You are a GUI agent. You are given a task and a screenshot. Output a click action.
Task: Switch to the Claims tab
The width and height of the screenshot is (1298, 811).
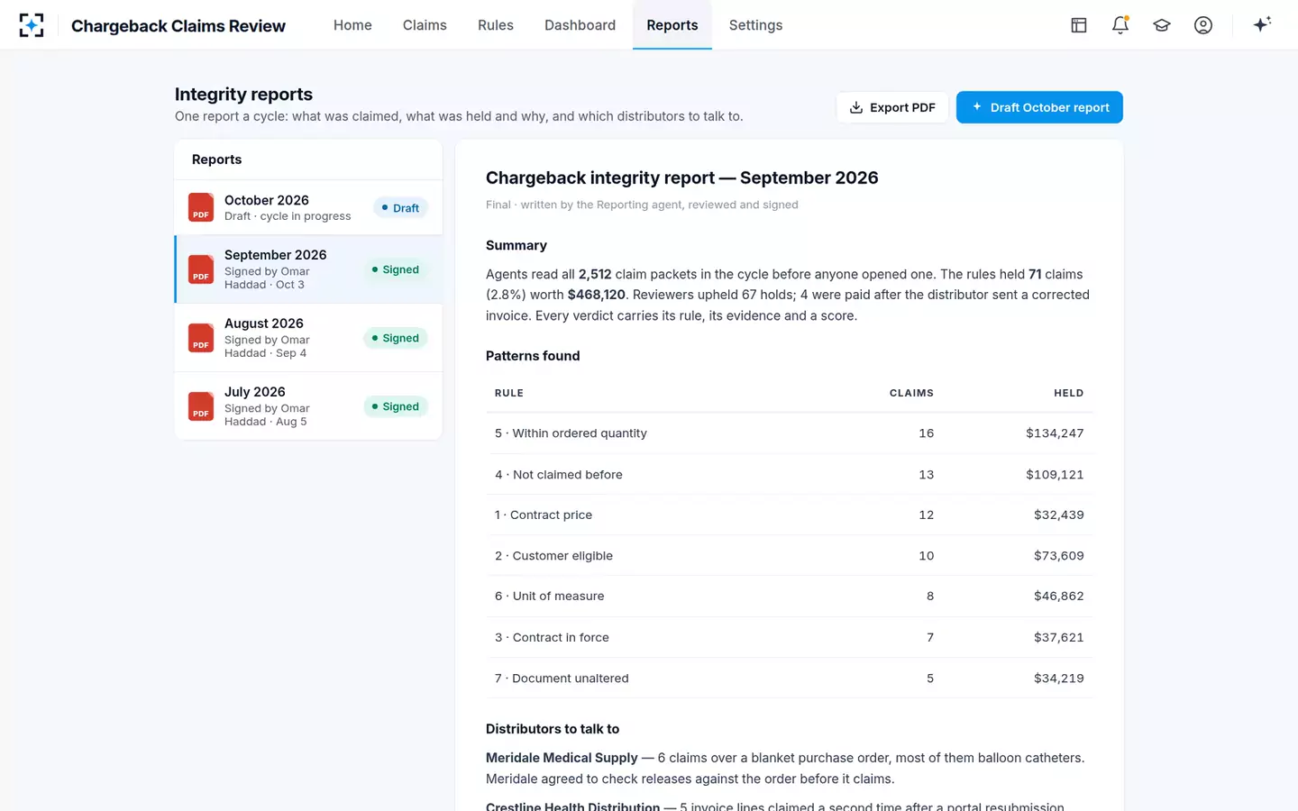point(425,25)
